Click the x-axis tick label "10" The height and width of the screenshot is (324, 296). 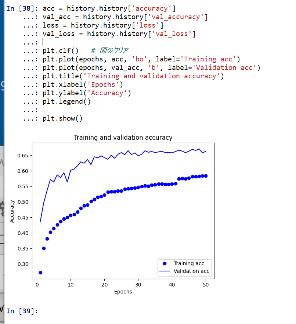point(71,285)
